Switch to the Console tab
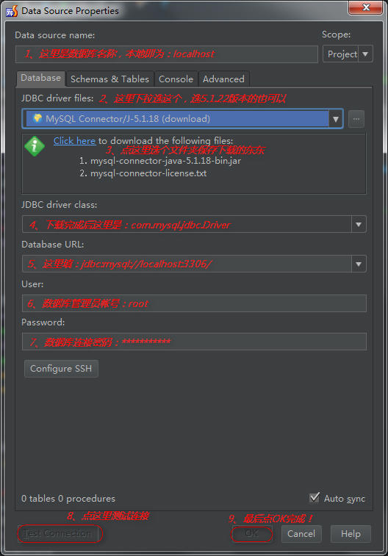This screenshot has width=388, height=556. coord(176,79)
